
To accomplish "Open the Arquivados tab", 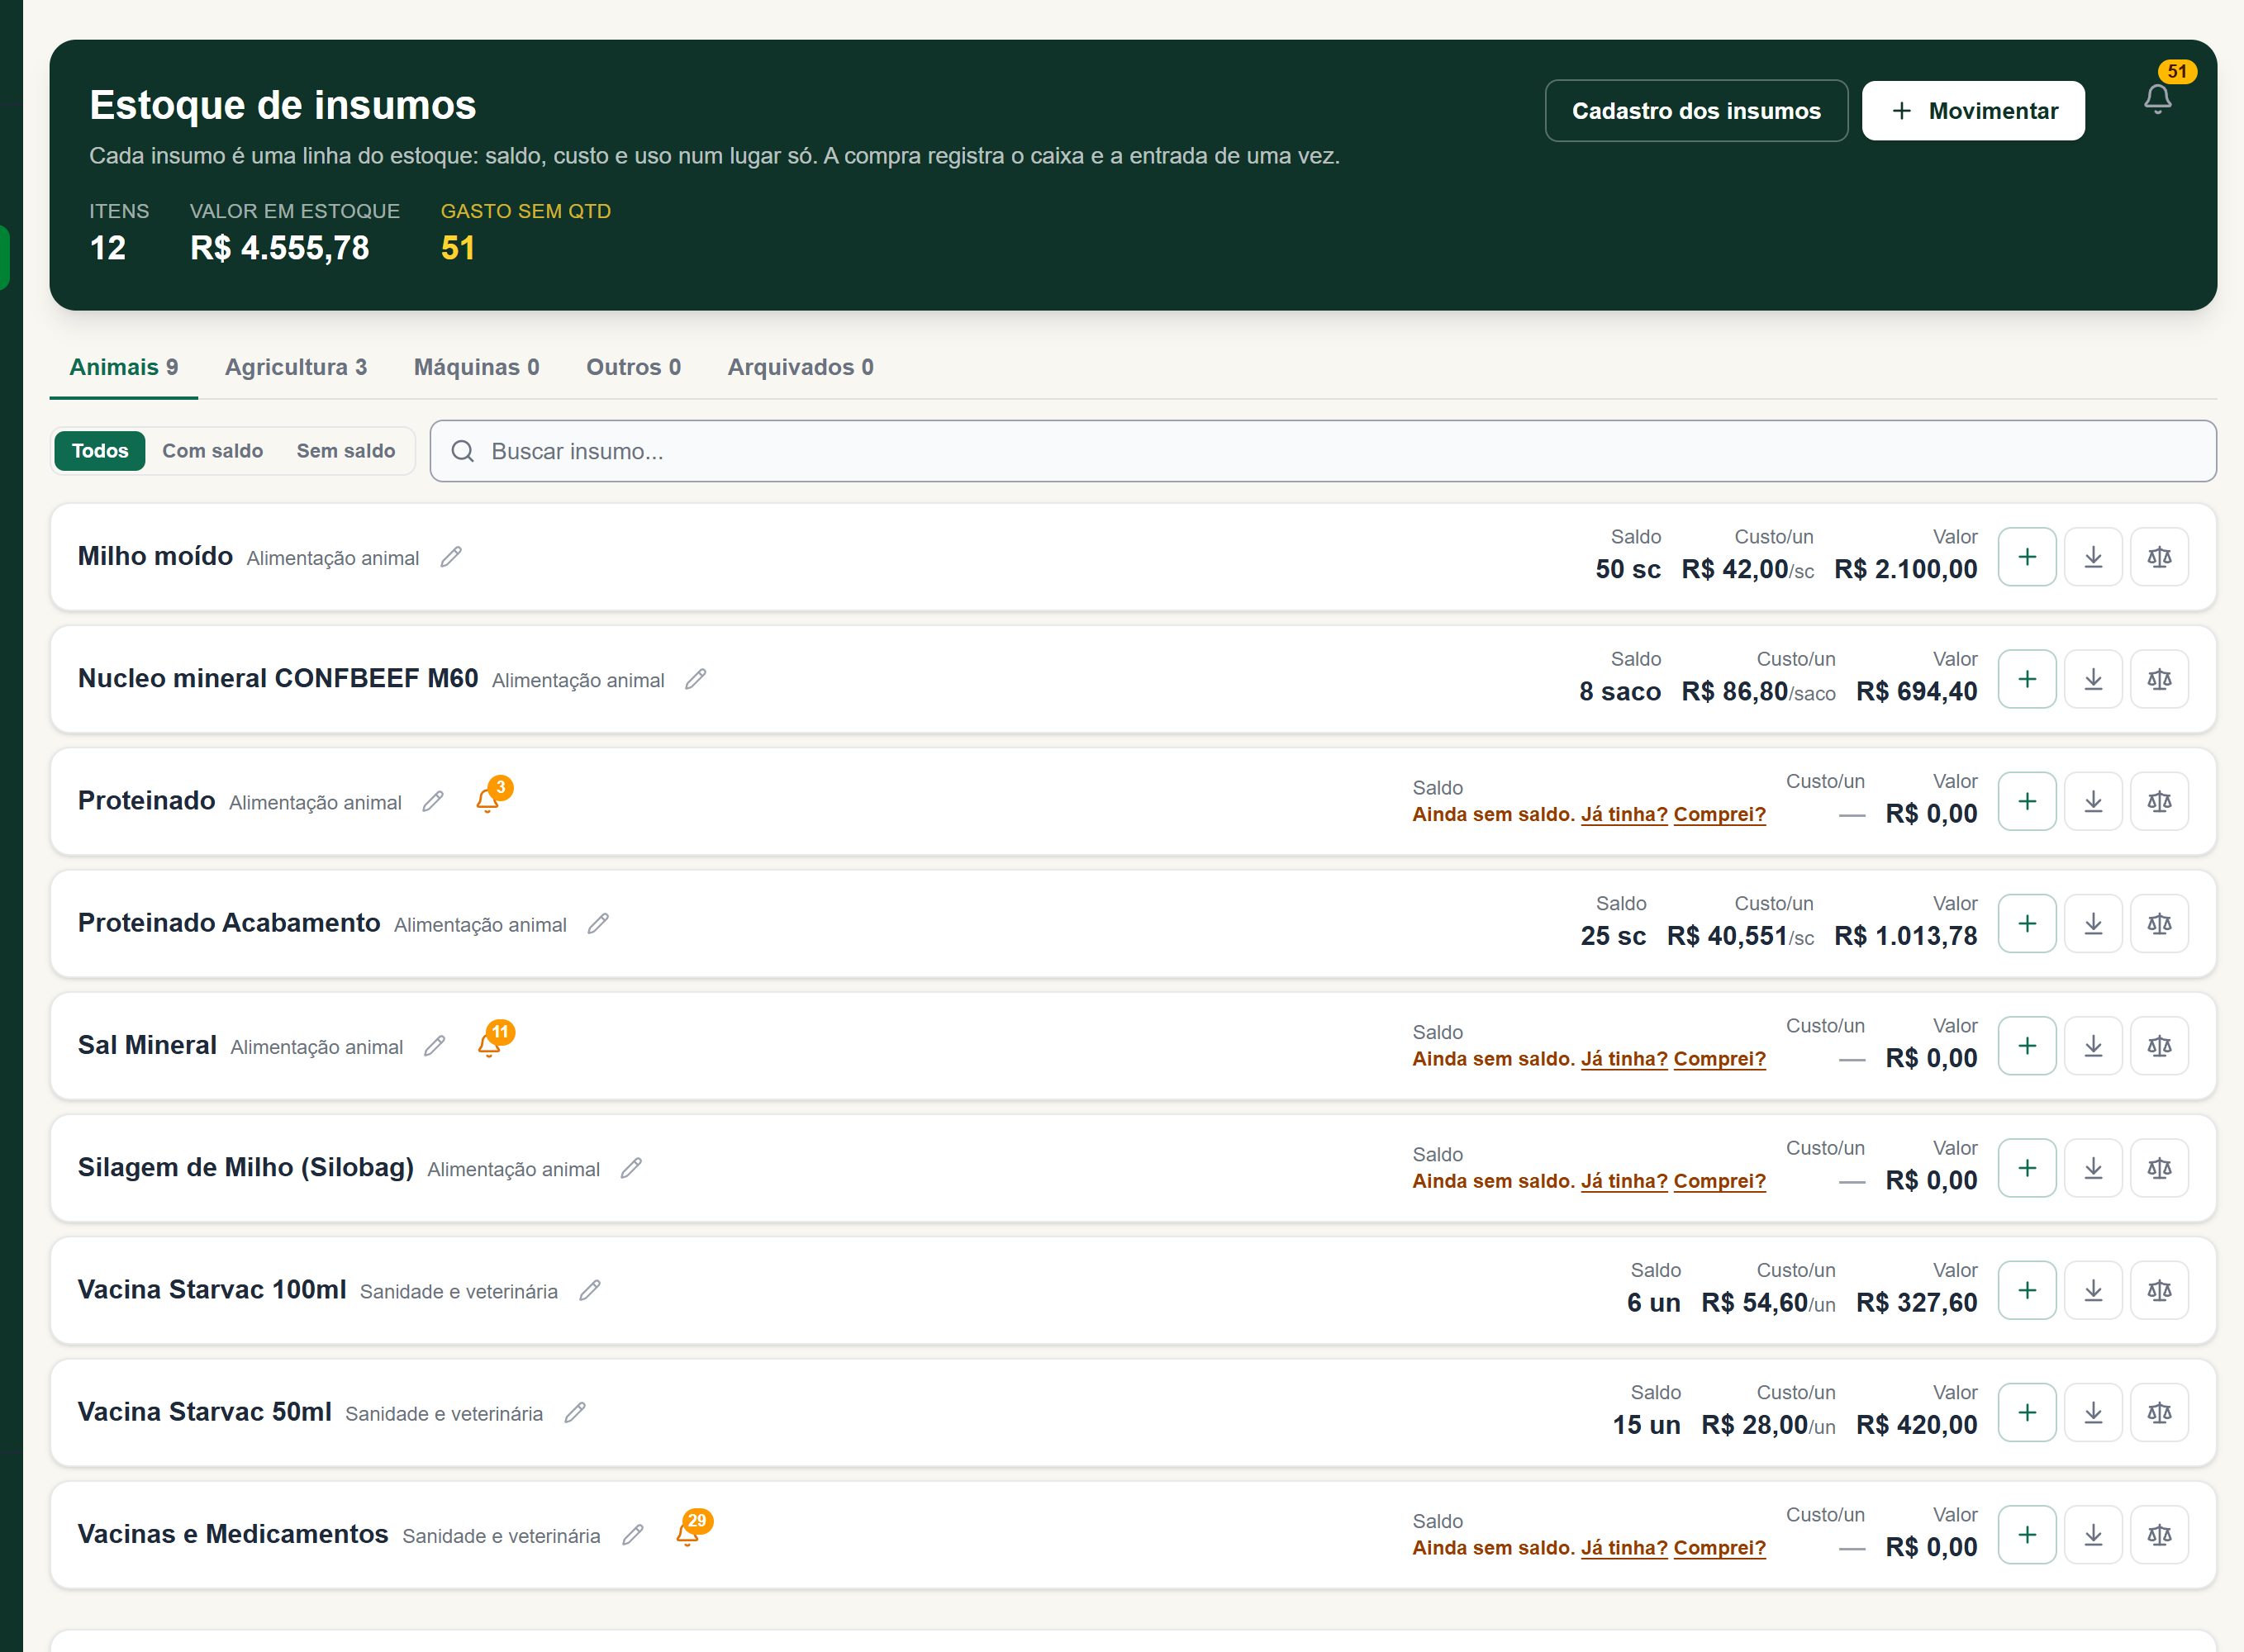I will pos(801,367).
